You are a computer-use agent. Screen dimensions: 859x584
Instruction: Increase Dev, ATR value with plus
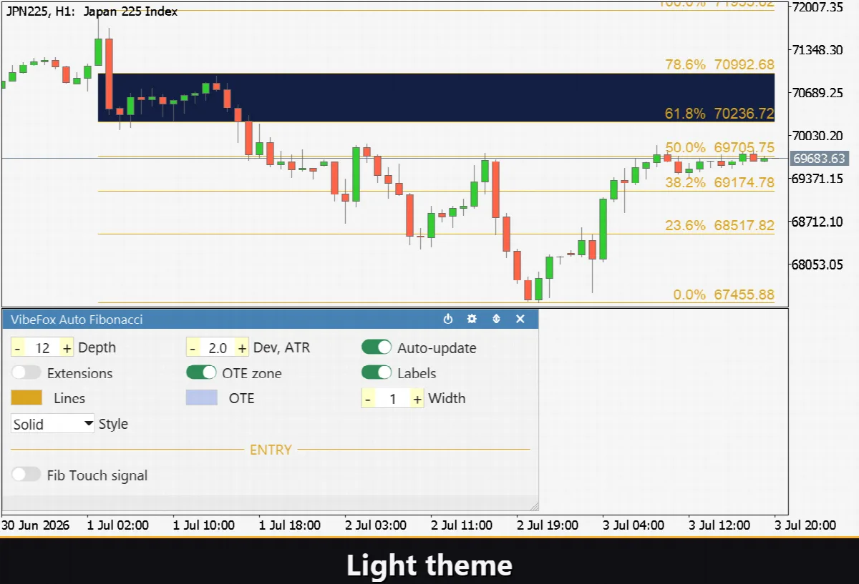(x=242, y=347)
